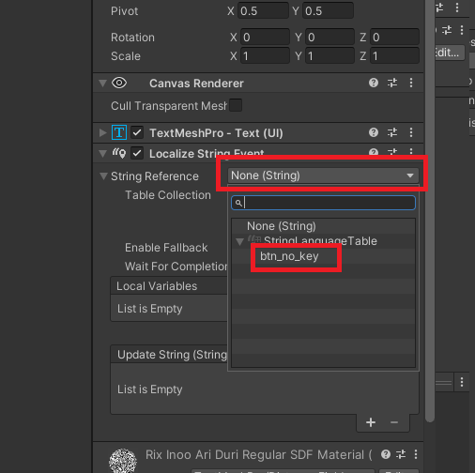
Task: Click the Rotation Z field
Action: [395, 38]
